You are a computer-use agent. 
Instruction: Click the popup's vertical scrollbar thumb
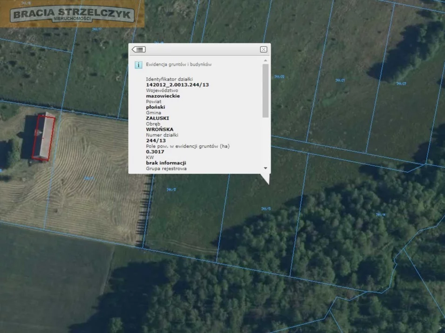(265, 91)
